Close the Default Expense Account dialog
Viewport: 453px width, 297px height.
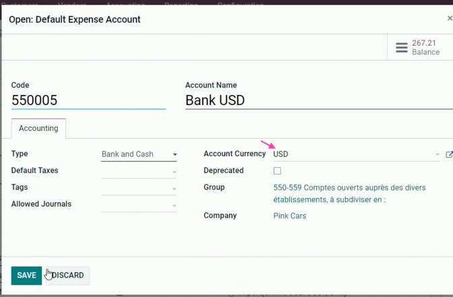click(450, 18)
